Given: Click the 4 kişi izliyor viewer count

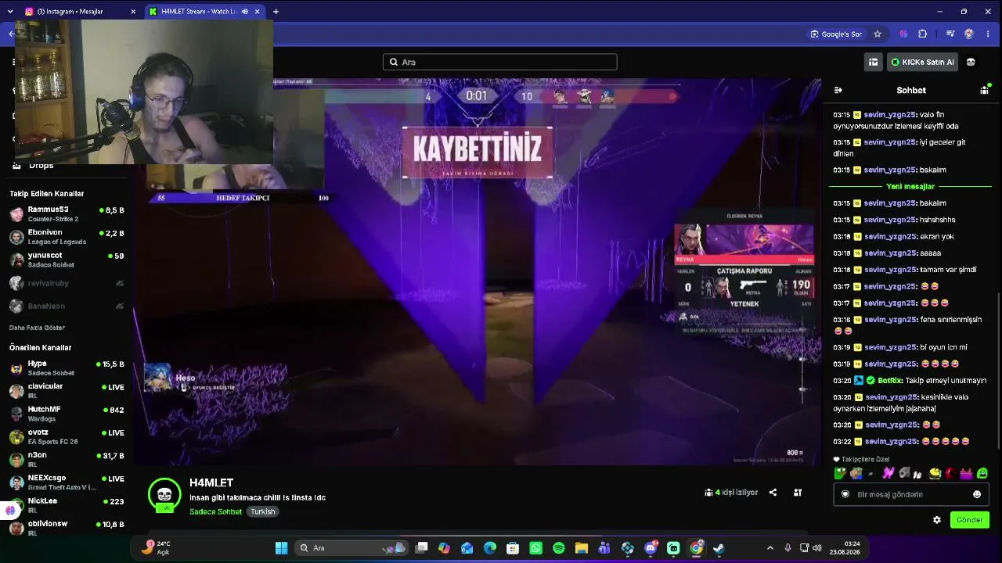Looking at the screenshot, I should pyautogui.click(x=731, y=493).
